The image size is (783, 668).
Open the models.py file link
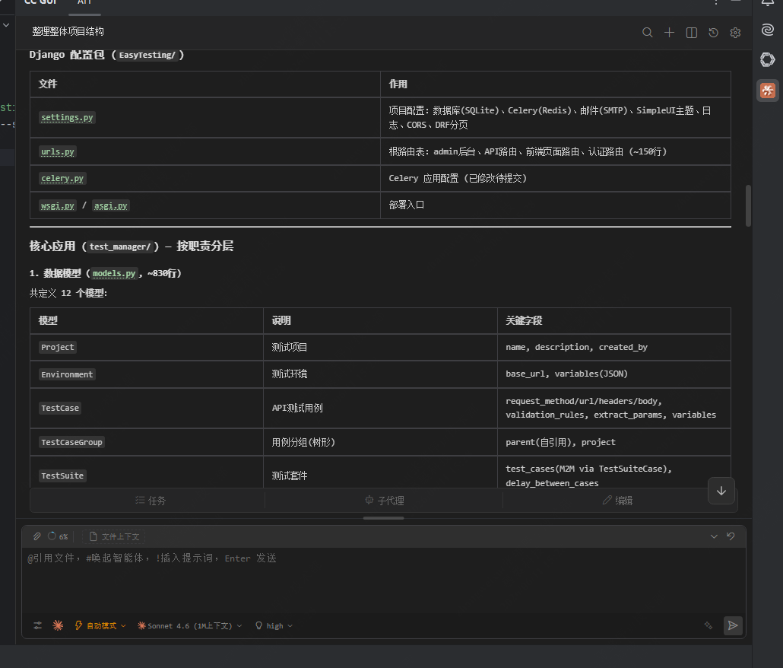pos(114,273)
